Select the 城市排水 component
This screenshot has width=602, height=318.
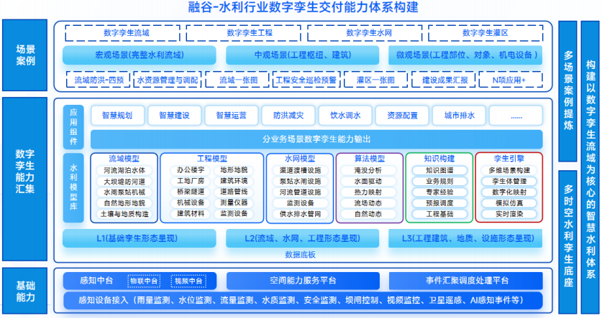click(x=459, y=116)
